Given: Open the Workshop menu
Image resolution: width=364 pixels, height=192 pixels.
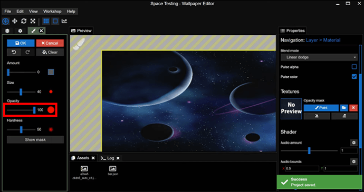Looking at the screenshot, I should pos(52,12).
